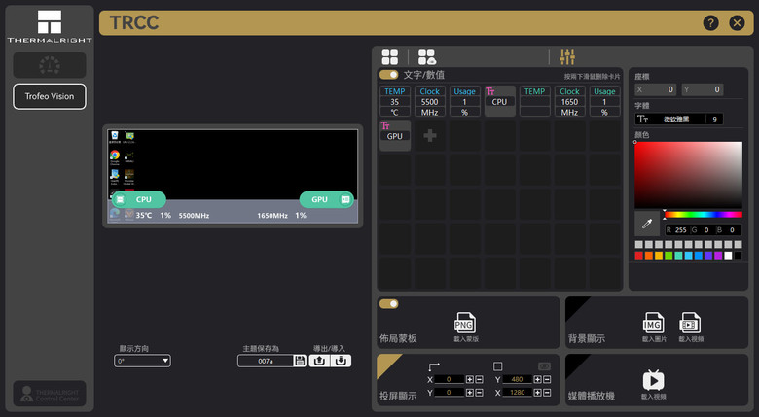Click the import theme download-arrow icon
The image size is (759, 417).
tap(341, 361)
